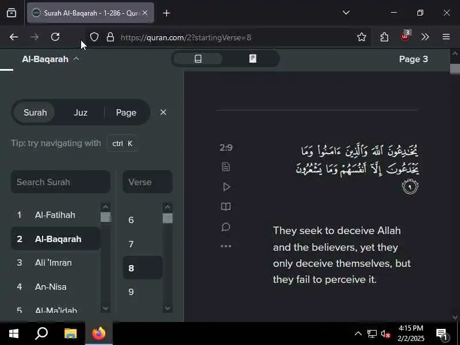
Task: Select the Juz tab
Action: 80,113
